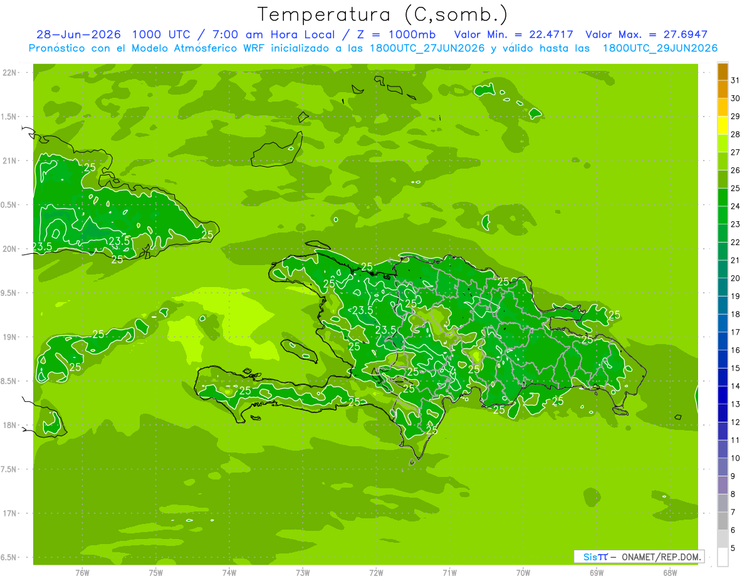Click the "ONAMET/REP.DOM." credit label
Image resolution: width=752 pixels, height=581 pixels.
tap(661, 557)
